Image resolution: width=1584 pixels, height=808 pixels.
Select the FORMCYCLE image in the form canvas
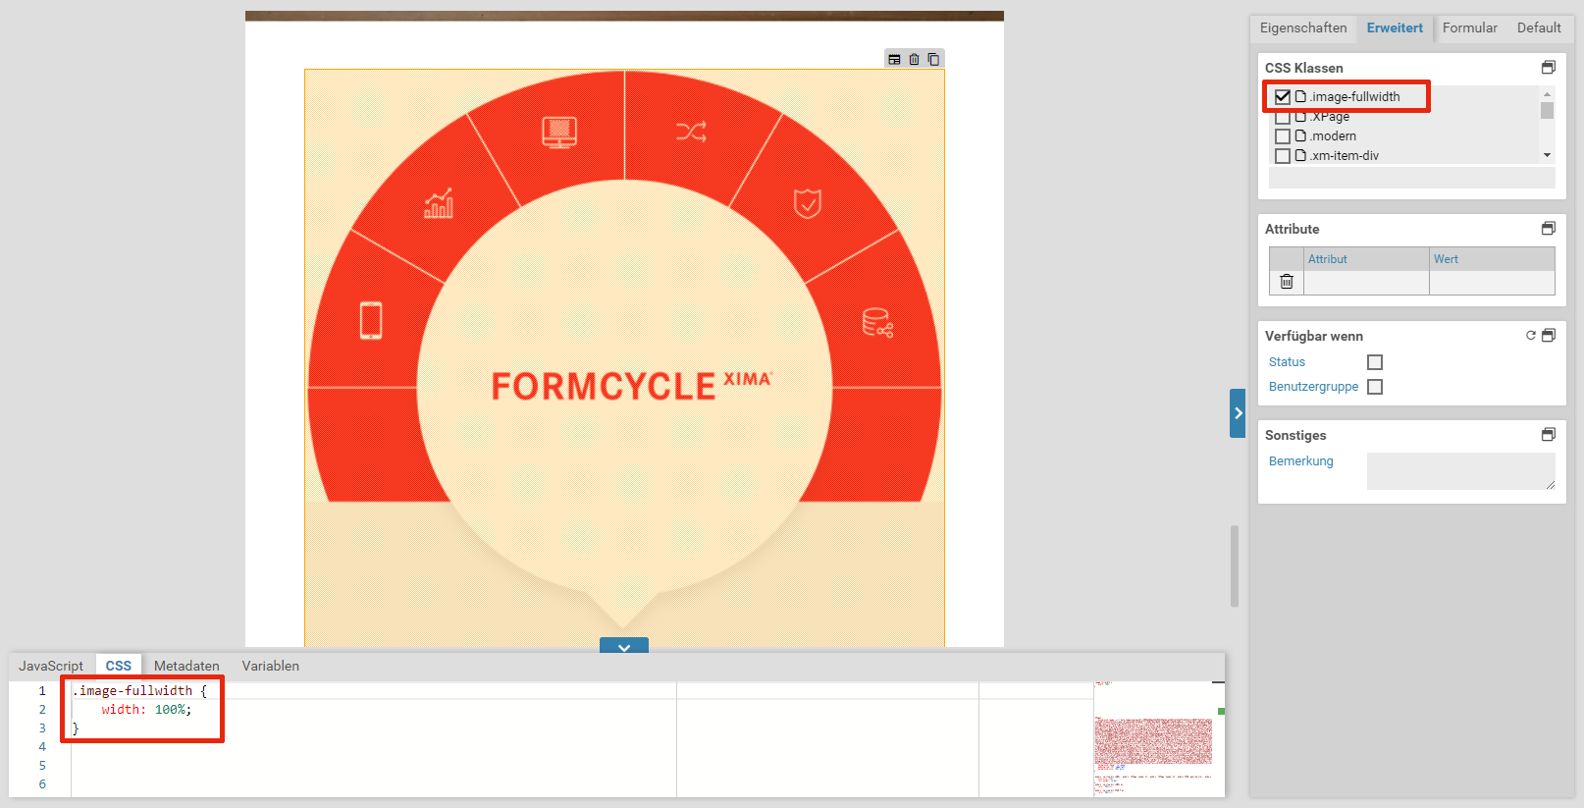[x=624, y=358]
